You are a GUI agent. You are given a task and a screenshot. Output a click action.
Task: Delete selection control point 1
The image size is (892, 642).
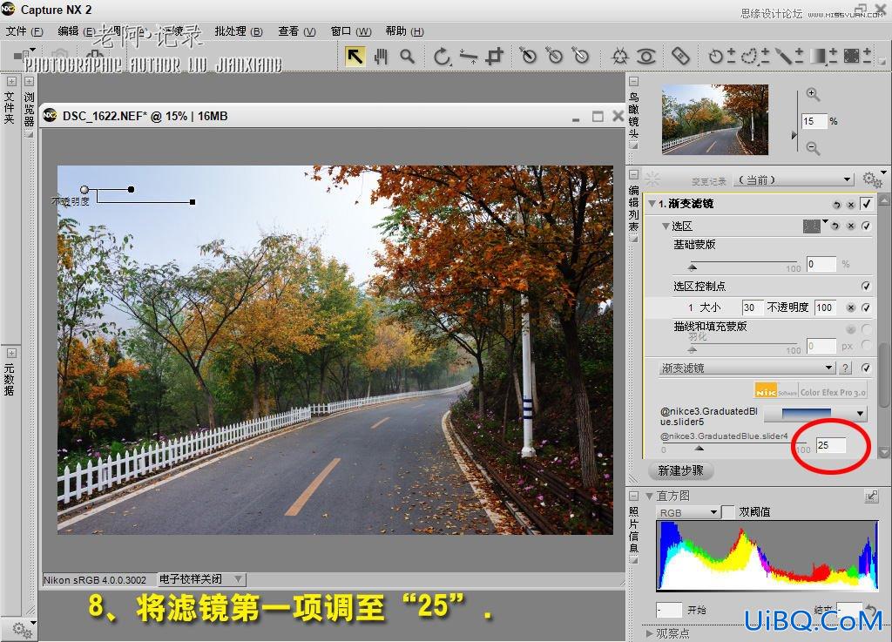click(x=850, y=307)
